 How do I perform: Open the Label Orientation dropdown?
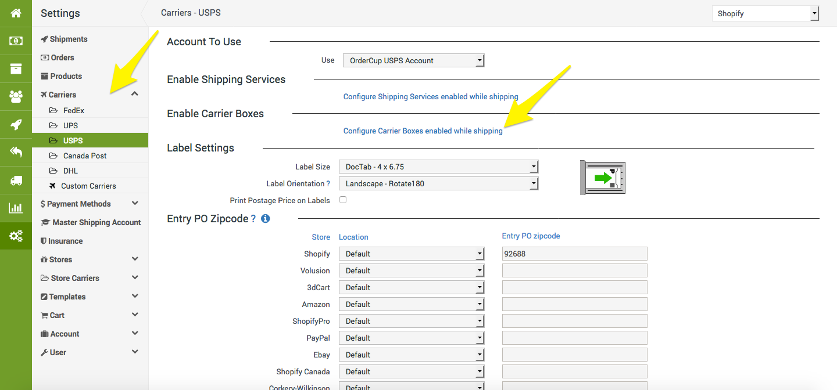(x=438, y=183)
